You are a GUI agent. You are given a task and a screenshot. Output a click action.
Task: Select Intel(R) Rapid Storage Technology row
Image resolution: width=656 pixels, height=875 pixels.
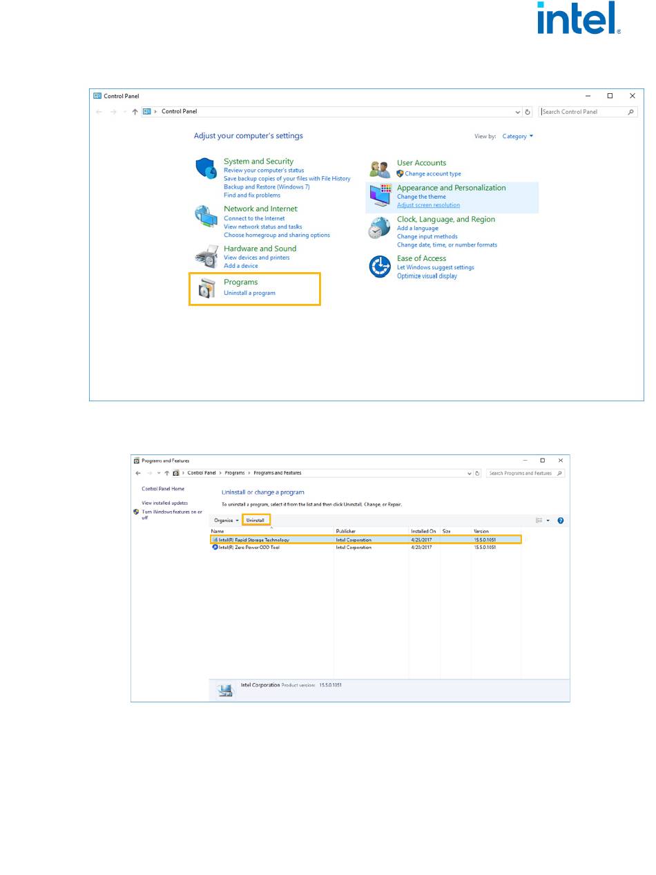click(365, 540)
